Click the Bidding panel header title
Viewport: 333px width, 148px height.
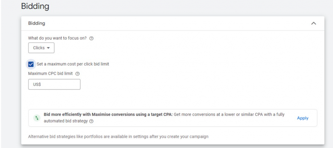click(x=37, y=23)
